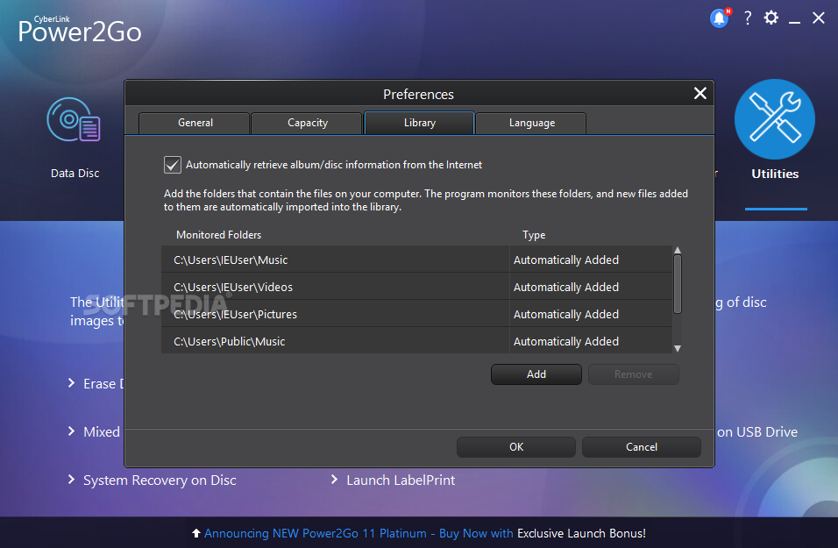Close the Preferences dialog

point(700,94)
